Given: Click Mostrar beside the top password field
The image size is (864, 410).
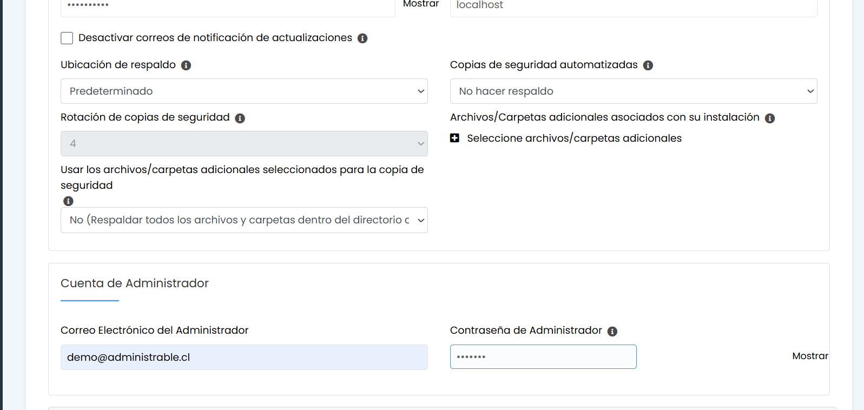Looking at the screenshot, I should [420, 4].
